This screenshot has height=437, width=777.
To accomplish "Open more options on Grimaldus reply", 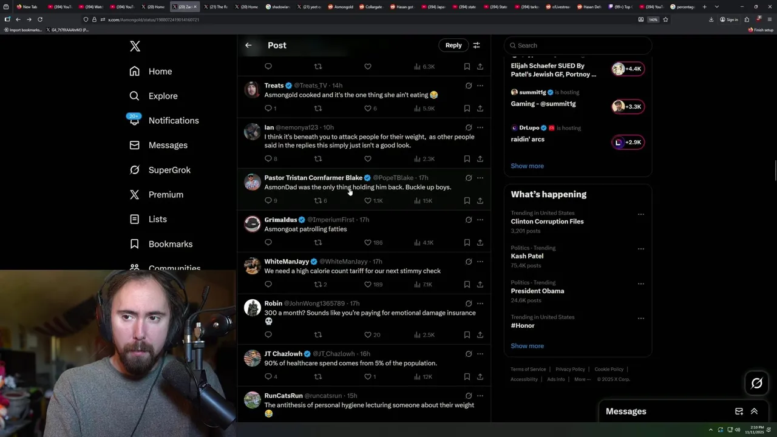I will point(480,220).
